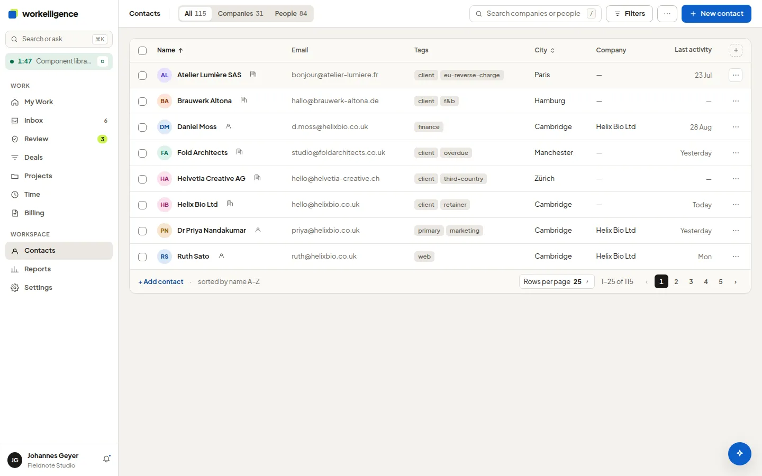The height and width of the screenshot is (476, 762).
Task: Click the Search or ask field
Action: coord(59,39)
